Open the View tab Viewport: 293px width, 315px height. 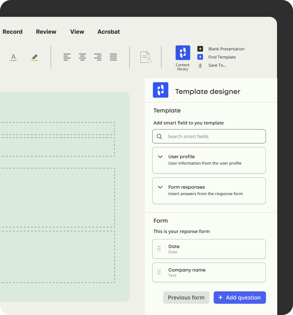(77, 32)
